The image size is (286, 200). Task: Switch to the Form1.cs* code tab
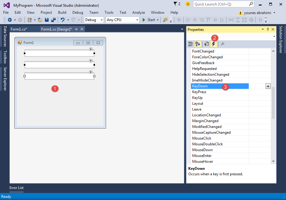pyautogui.click(x=19, y=29)
